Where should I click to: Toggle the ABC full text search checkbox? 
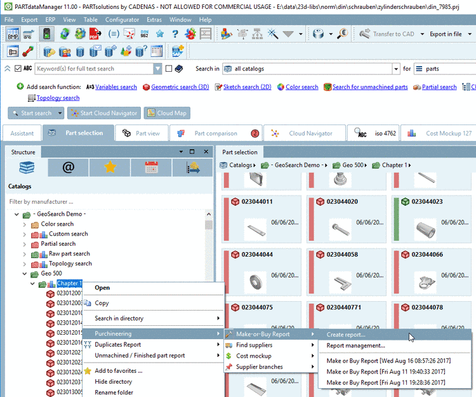[18, 69]
